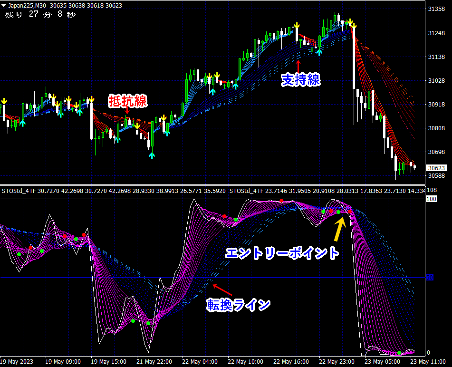Viewport: 452px width, 367px height.
Task: Click the blue 50 level marker on oscillator axis
Action: click(429, 277)
